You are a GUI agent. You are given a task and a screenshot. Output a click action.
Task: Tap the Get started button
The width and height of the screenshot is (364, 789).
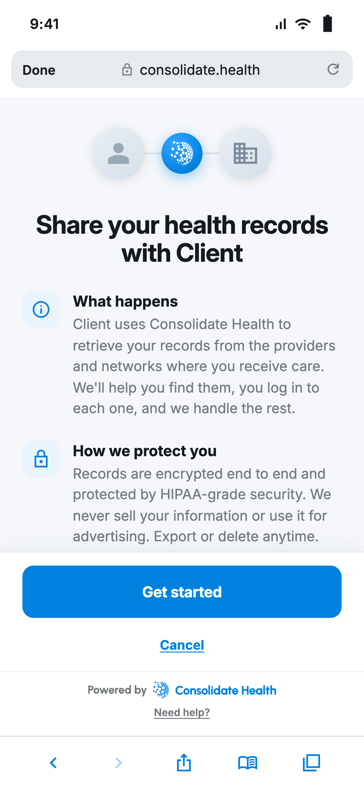(x=182, y=592)
